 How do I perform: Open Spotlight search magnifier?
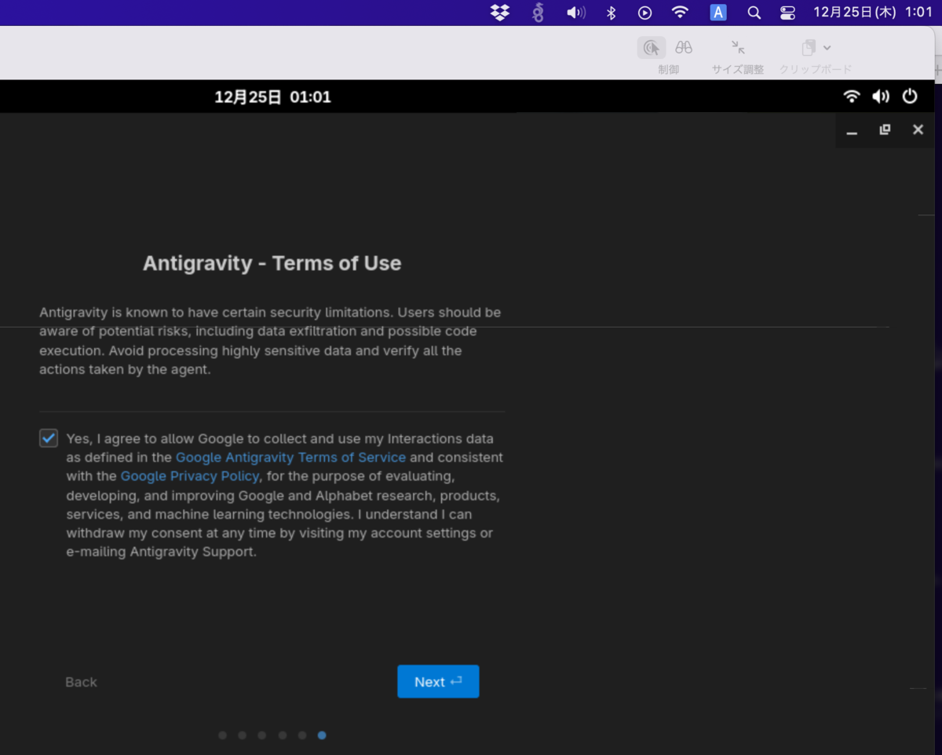(754, 13)
